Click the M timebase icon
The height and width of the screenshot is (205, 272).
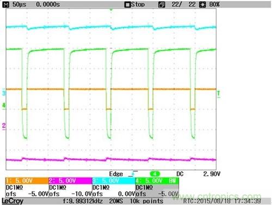pos(6,4)
